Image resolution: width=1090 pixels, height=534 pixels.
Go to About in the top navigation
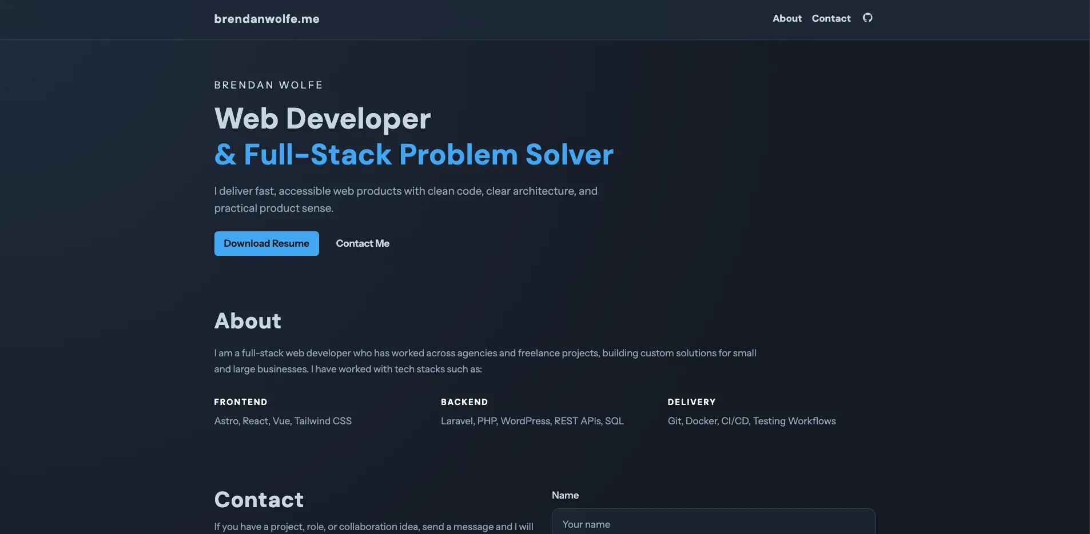click(787, 18)
